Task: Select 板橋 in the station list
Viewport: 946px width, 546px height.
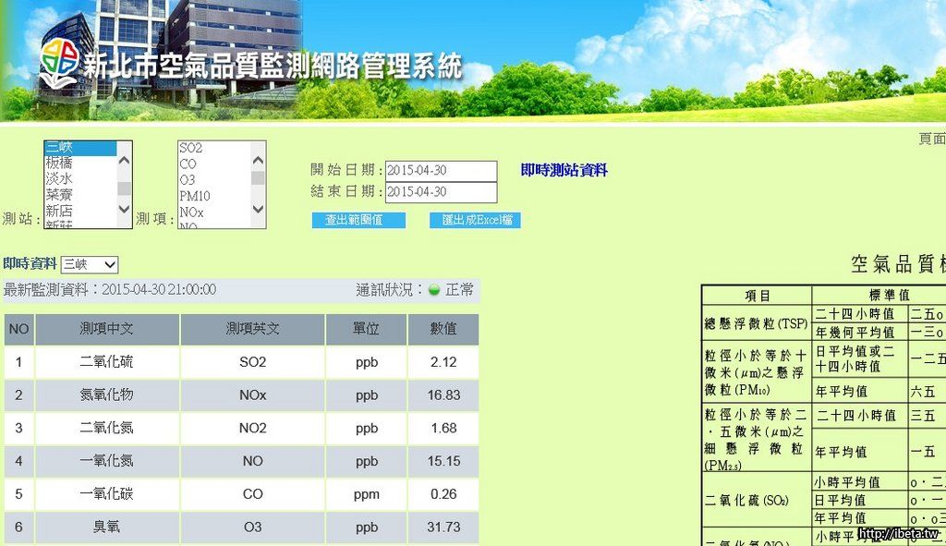Action: [x=59, y=163]
